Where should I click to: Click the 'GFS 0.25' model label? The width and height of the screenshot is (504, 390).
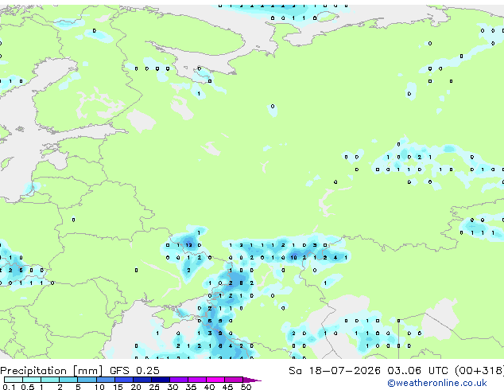click(134, 371)
